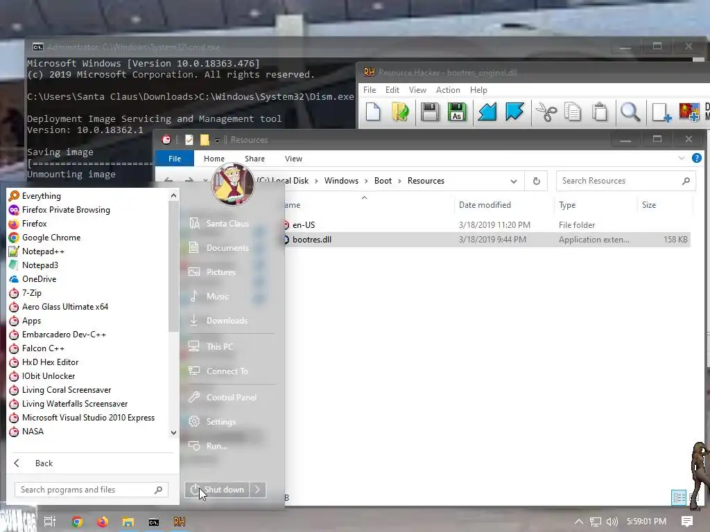Switch to Home tab in Explorer
The image size is (710, 532).
click(x=214, y=159)
